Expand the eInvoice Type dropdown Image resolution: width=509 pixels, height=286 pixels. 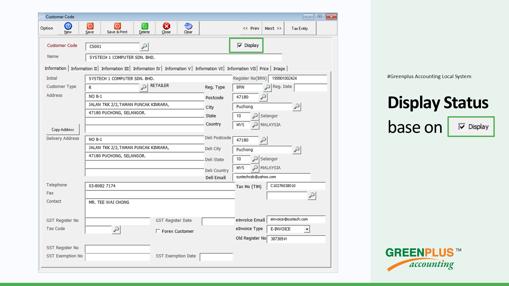(x=307, y=229)
